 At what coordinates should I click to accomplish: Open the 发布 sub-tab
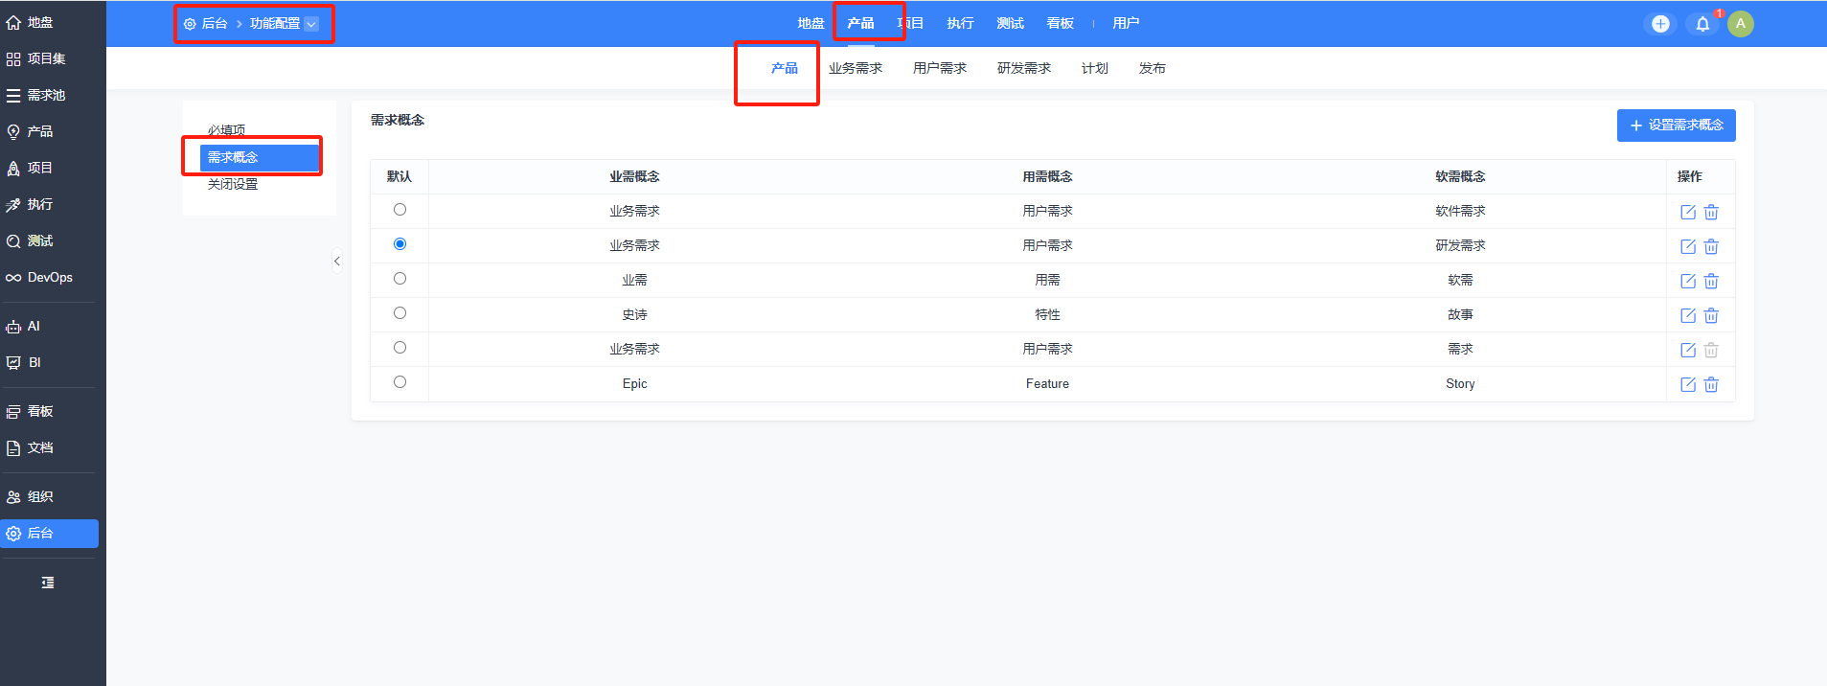point(1153,68)
